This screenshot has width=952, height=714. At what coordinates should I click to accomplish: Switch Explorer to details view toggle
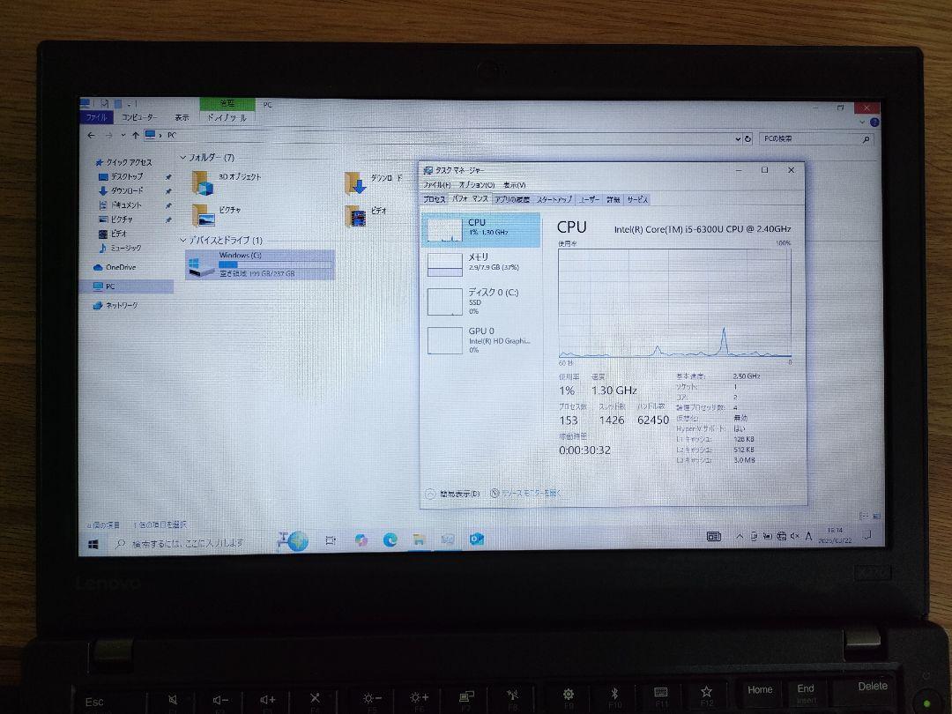coord(864,516)
